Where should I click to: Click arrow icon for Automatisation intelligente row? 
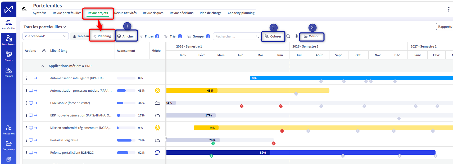[36, 78]
